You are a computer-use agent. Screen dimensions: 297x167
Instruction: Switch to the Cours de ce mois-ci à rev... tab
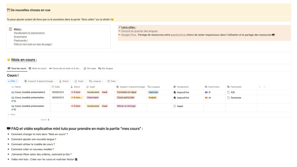click(x=65, y=68)
